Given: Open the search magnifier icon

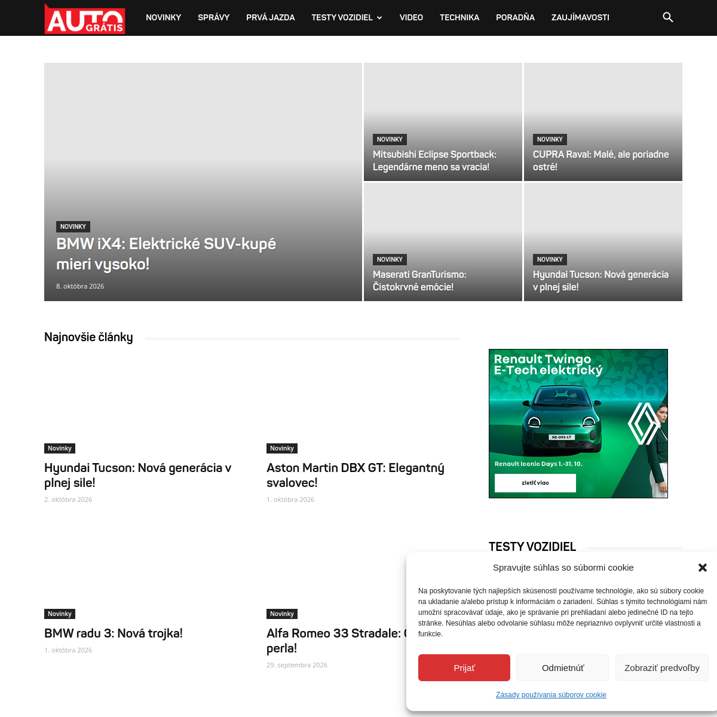Looking at the screenshot, I should point(668,17).
